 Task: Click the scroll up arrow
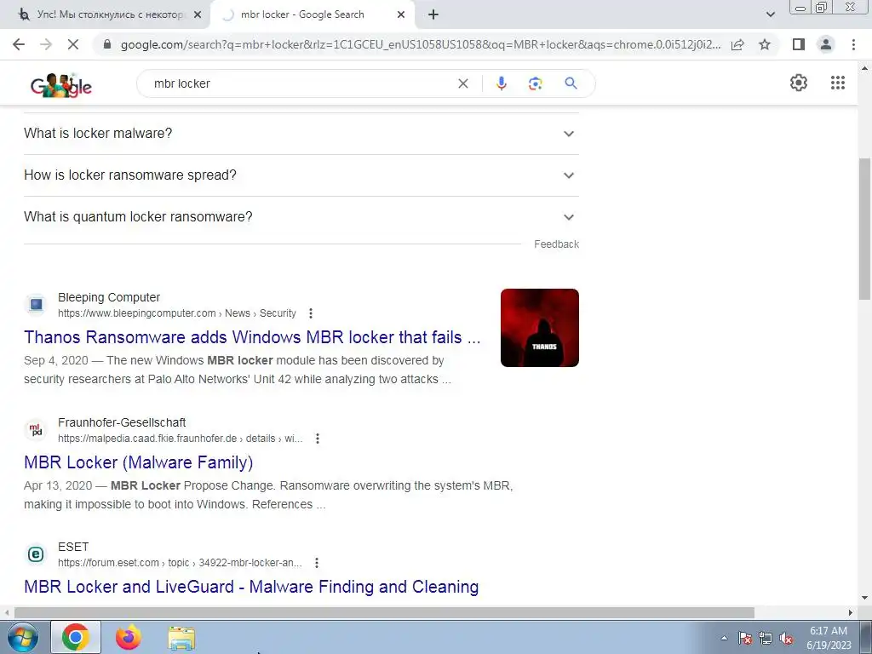865,68
